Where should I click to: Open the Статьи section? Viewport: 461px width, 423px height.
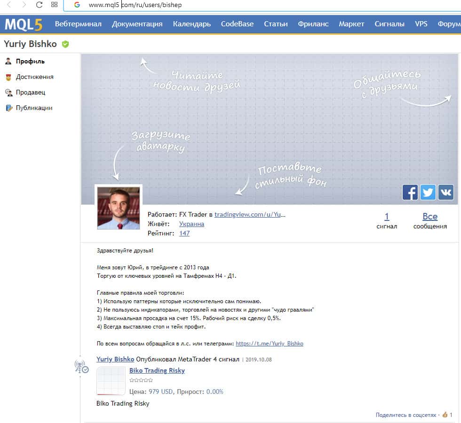[276, 24]
